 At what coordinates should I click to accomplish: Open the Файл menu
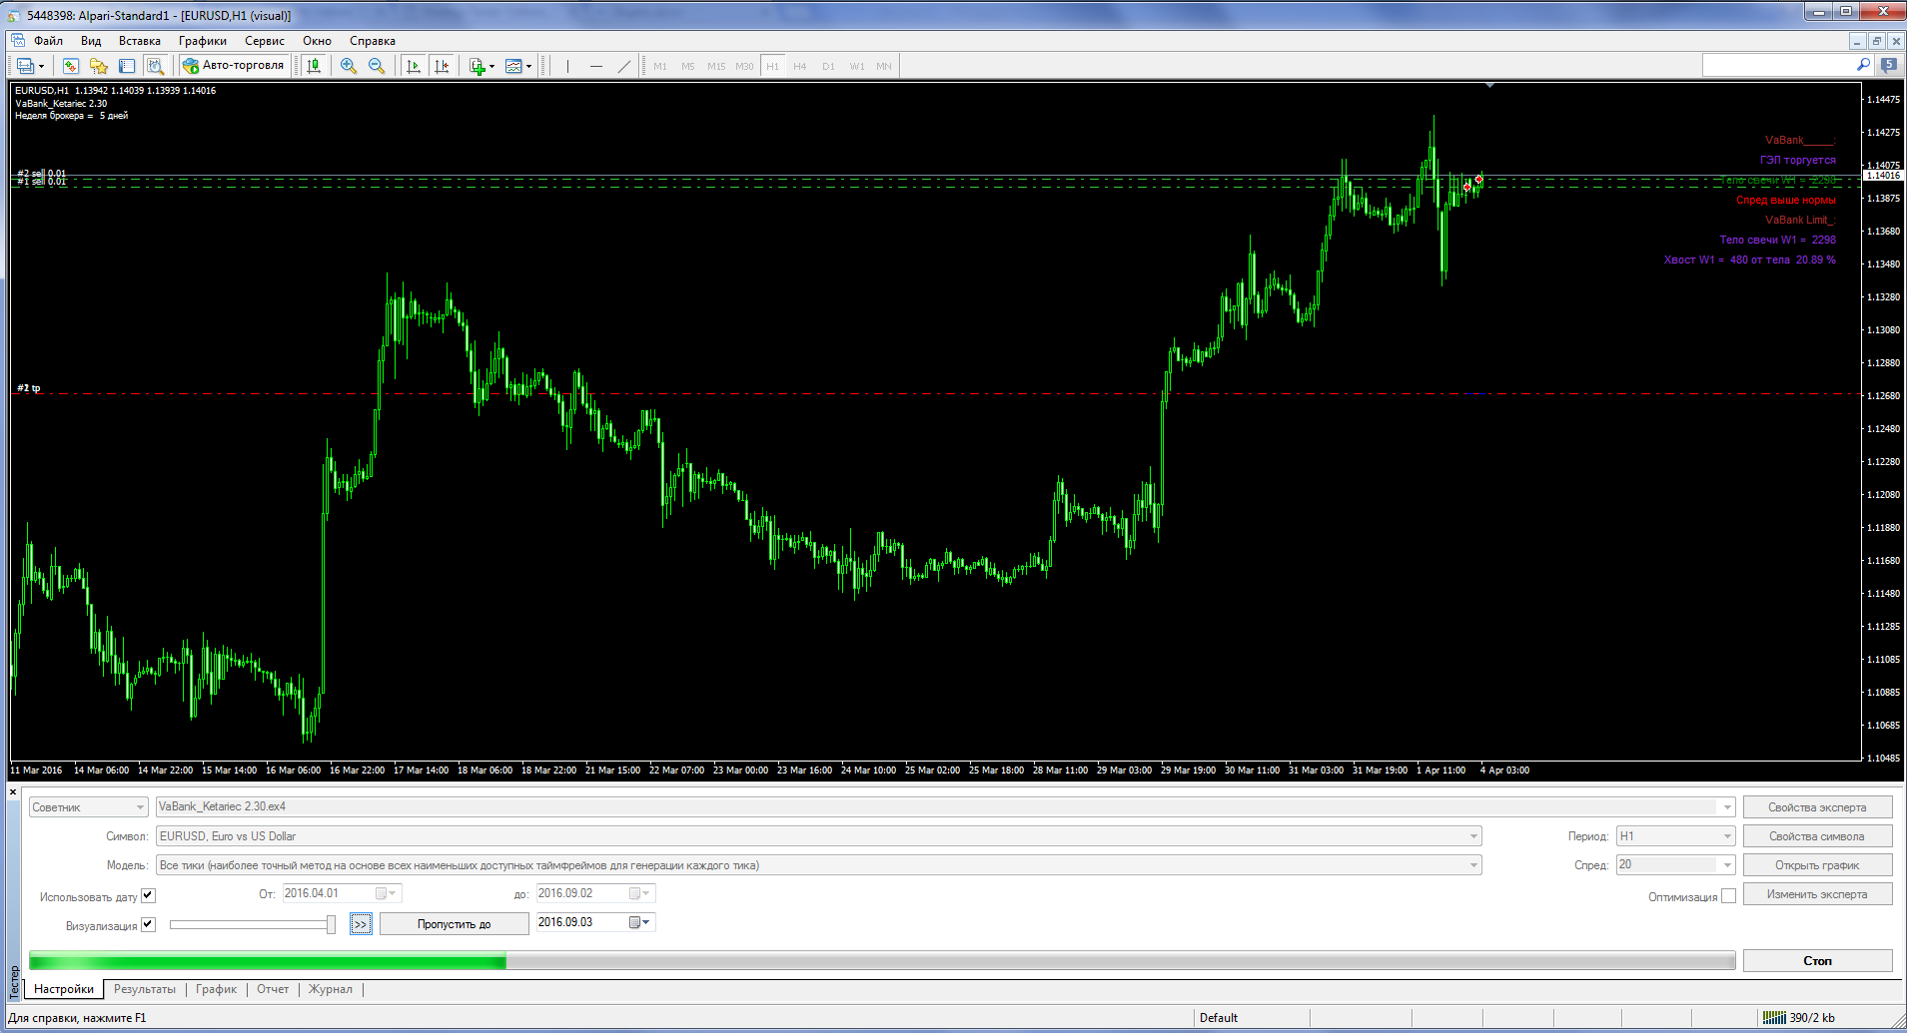[48, 41]
